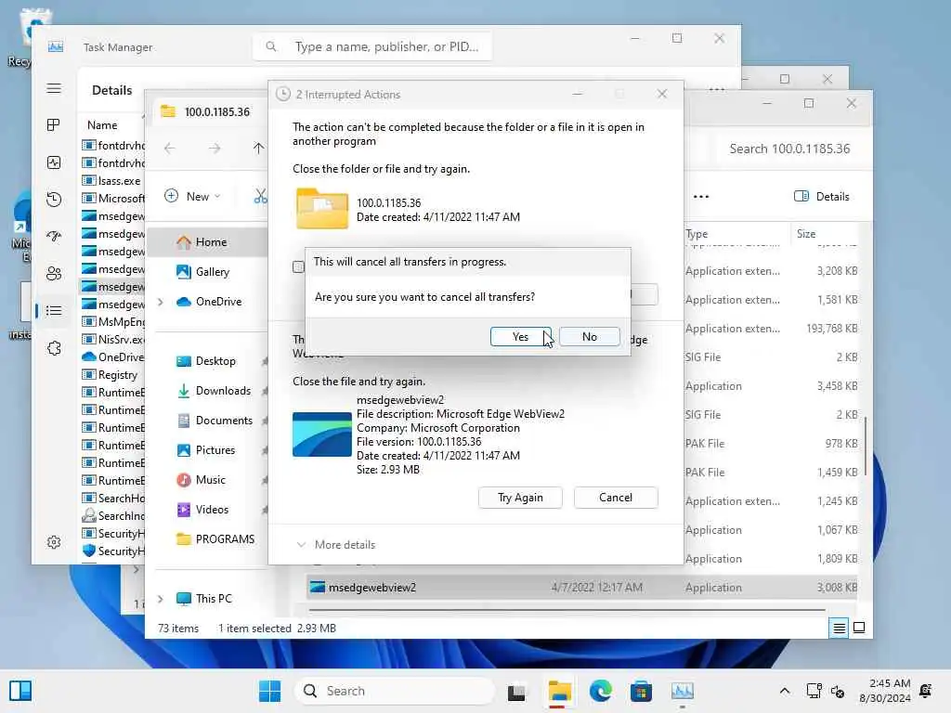Image resolution: width=951 pixels, height=713 pixels.
Task: Open the Widgets panel on taskbar
Action: [20, 691]
